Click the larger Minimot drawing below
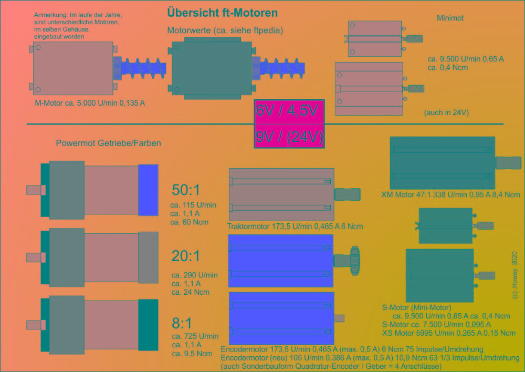The width and height of the screenshot is (525, 372). pos(369,89)
